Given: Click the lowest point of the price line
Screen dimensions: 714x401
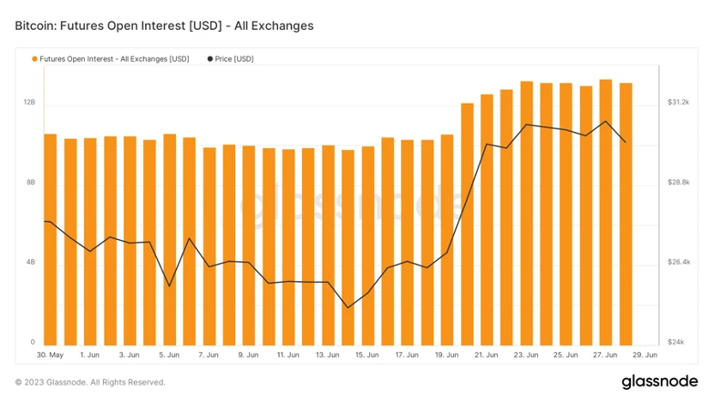Looking at the screenshot, I should tap(348, 308).
